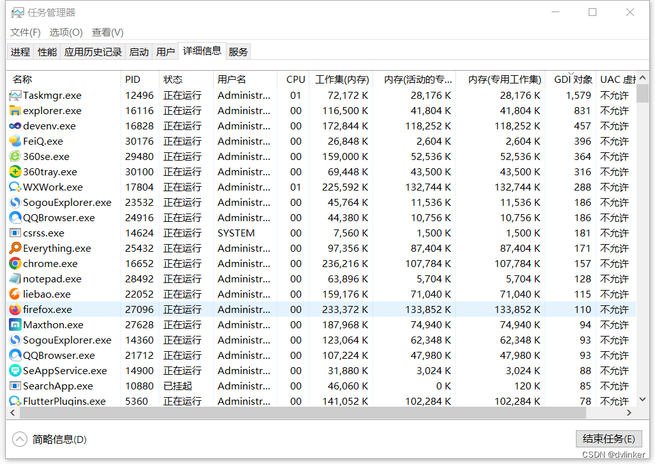The height and width of the screenshot is (464, 655).
Task: Switch to the 性能 tab
Action: (47, 52)
